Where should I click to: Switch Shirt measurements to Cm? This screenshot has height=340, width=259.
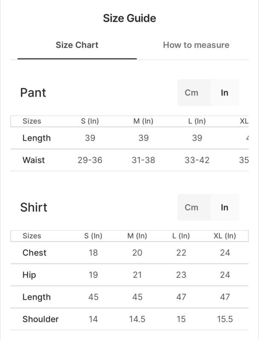pos(192,207)
